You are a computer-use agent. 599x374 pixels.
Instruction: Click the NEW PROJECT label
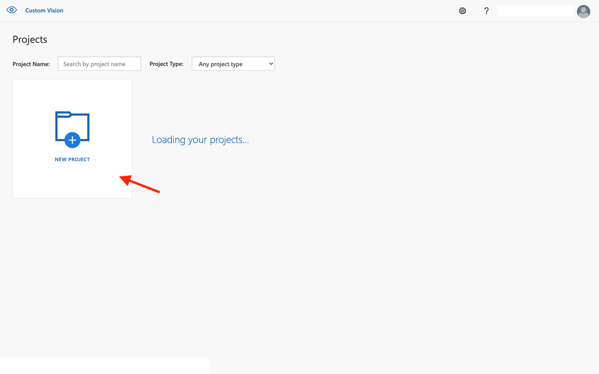click(x=72, y=159)
